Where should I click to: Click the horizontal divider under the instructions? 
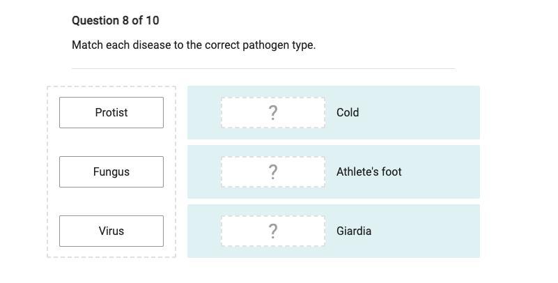(x=263, y=68)
